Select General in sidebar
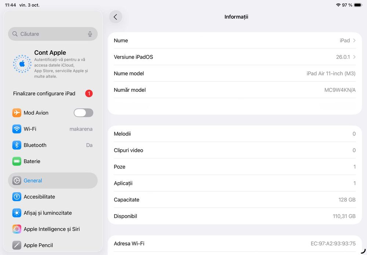 53,181
